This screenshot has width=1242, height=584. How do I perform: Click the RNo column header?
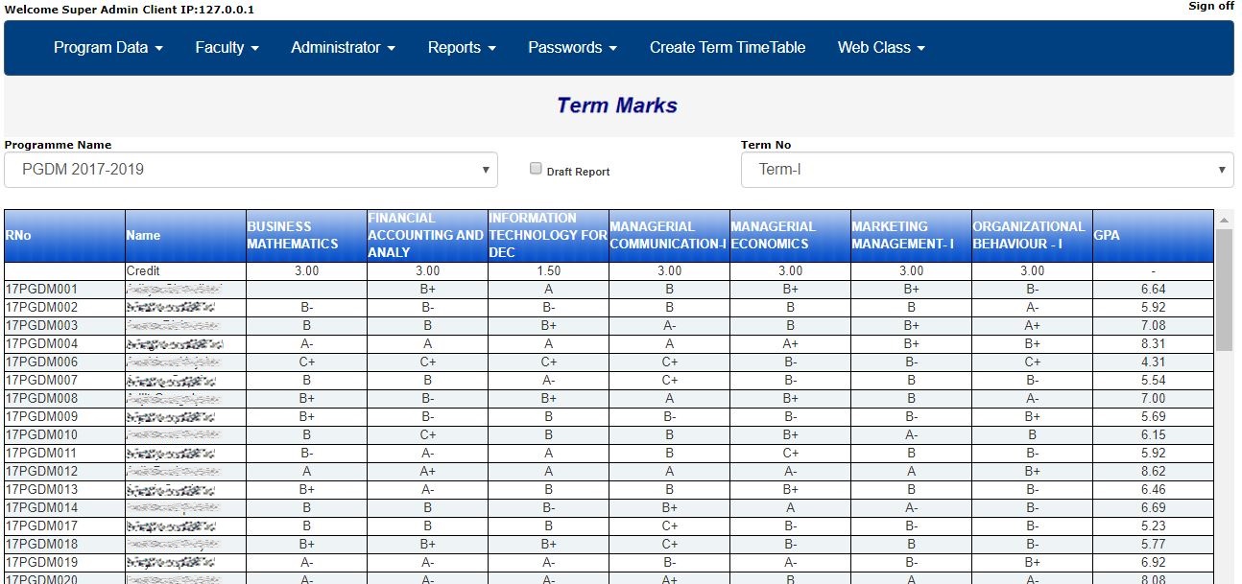[x=62, y=234]
